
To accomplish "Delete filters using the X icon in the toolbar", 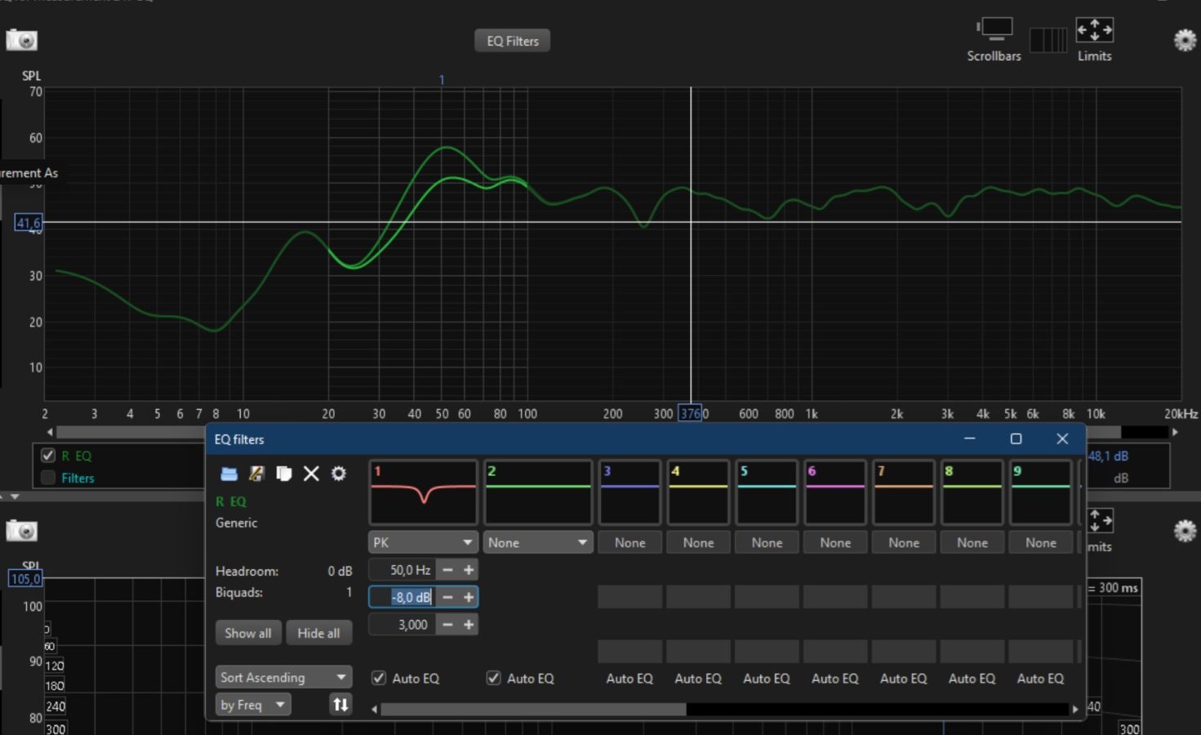I will tap(311, 474).
